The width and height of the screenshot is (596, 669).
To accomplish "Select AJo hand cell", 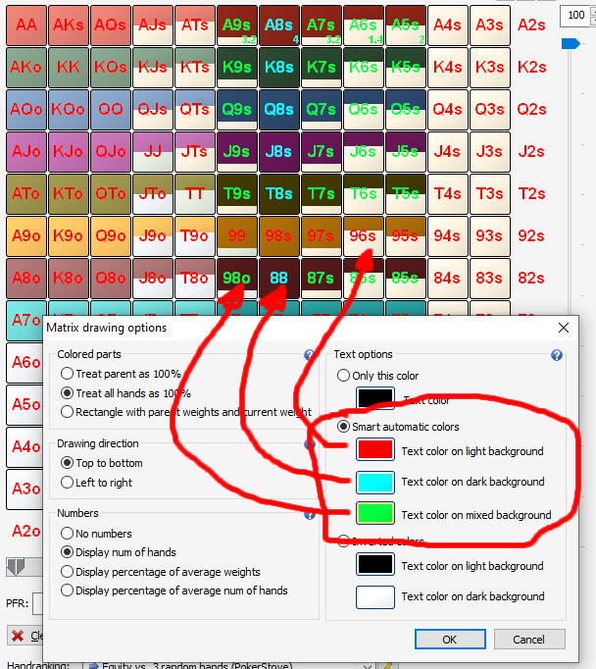I will pos(26,152).
